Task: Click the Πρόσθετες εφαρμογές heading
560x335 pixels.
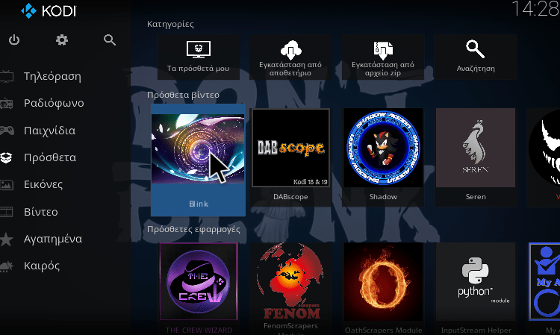Action: coord(193,229)
